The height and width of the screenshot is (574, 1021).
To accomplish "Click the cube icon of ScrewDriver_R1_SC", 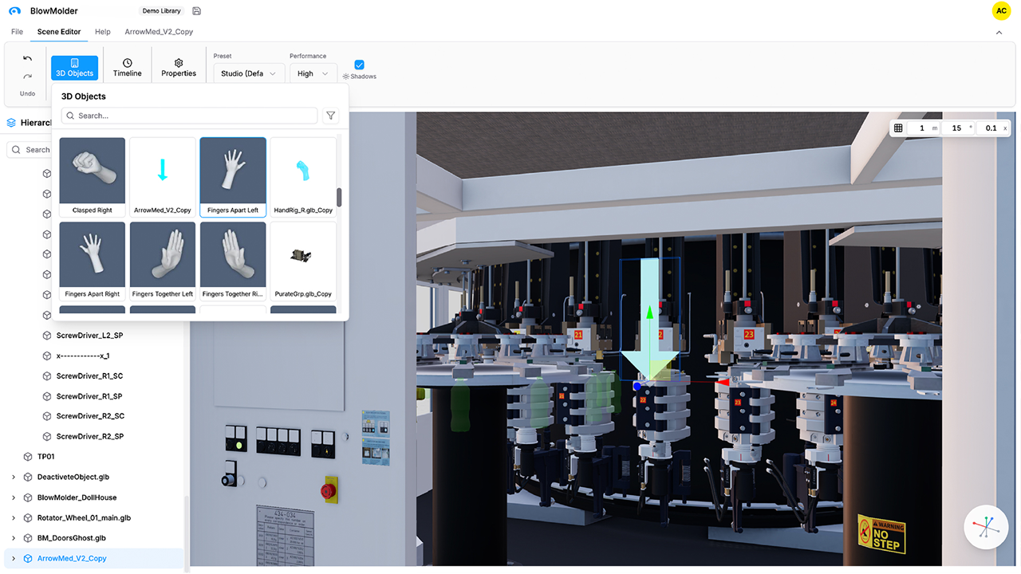I will [46, 376].
